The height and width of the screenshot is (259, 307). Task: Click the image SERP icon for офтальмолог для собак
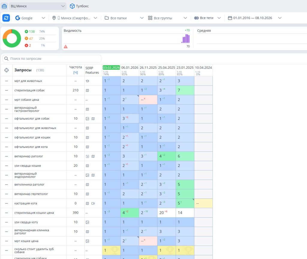click(x=87, y=118)
